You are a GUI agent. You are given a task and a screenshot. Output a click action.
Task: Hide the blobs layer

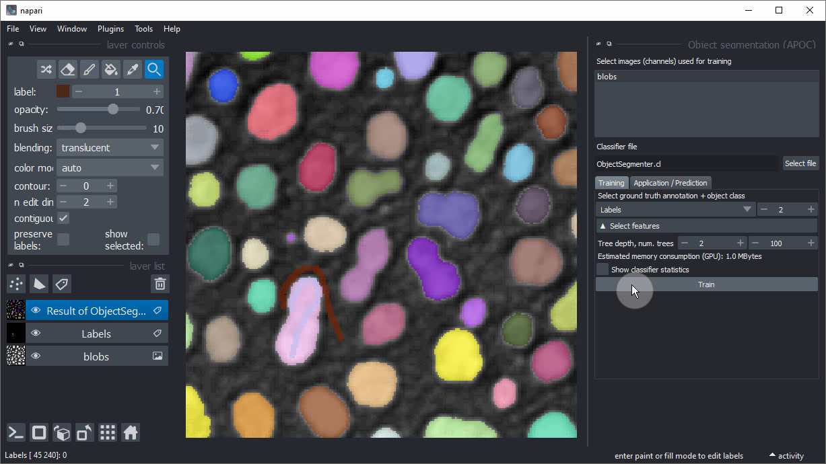pos(36,356)
